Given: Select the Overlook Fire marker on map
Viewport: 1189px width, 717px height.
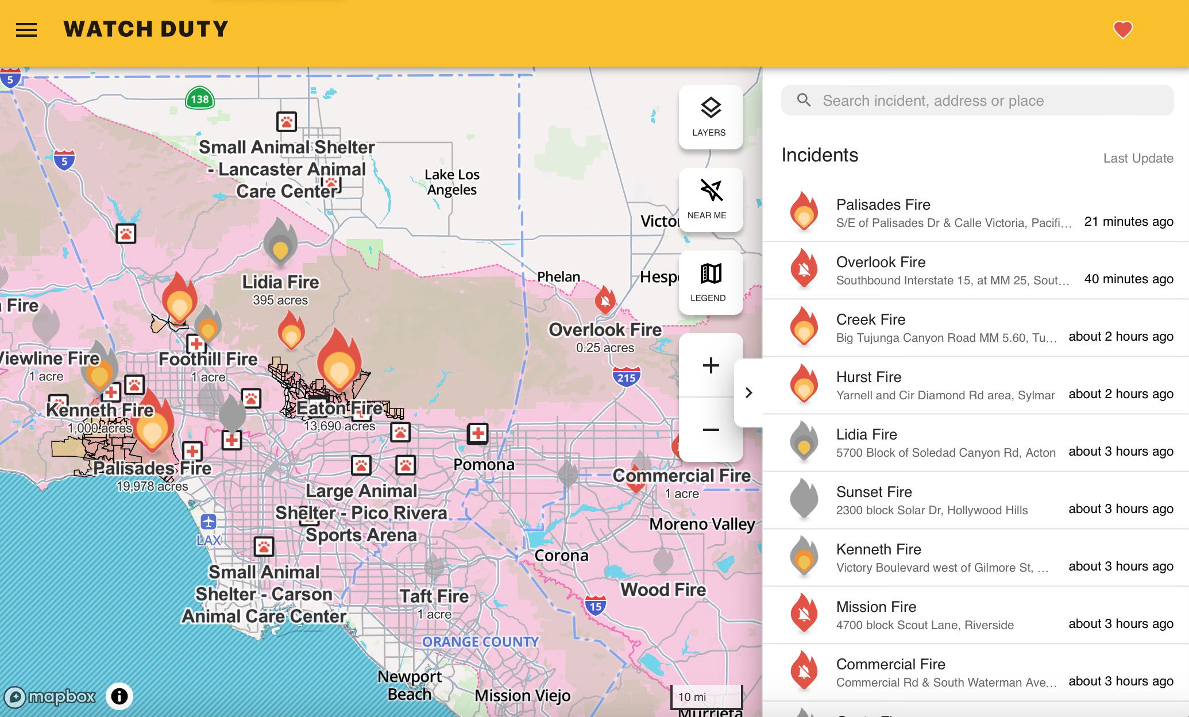Looking at the screenshot, I should point(605,300).
